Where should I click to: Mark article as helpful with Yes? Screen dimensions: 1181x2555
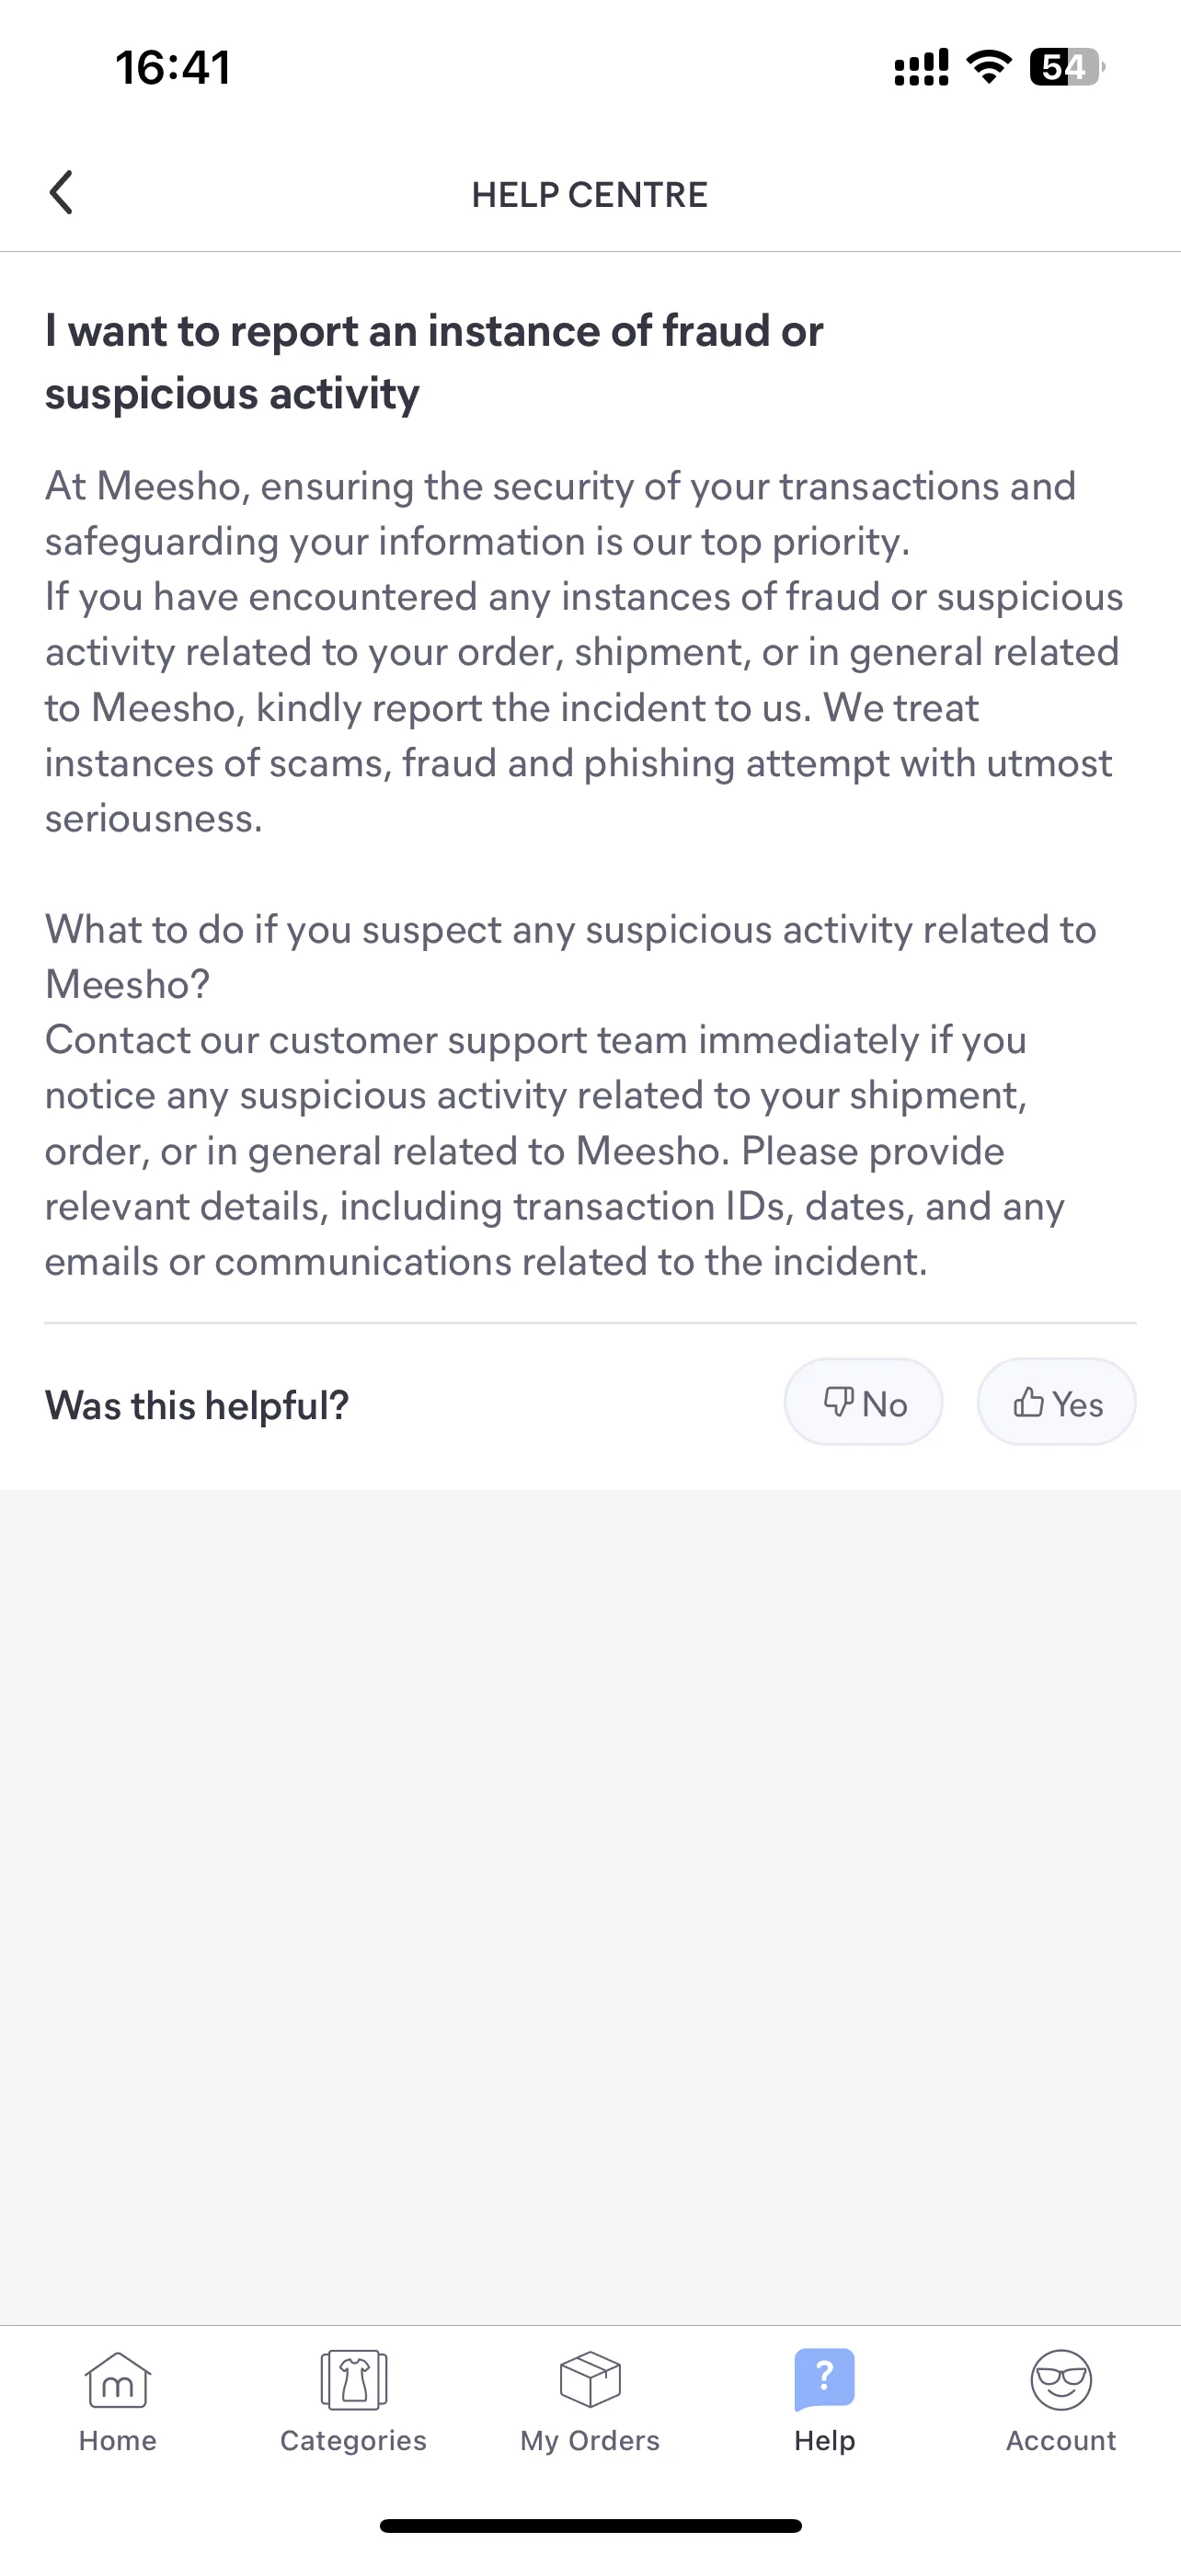1057,1402
